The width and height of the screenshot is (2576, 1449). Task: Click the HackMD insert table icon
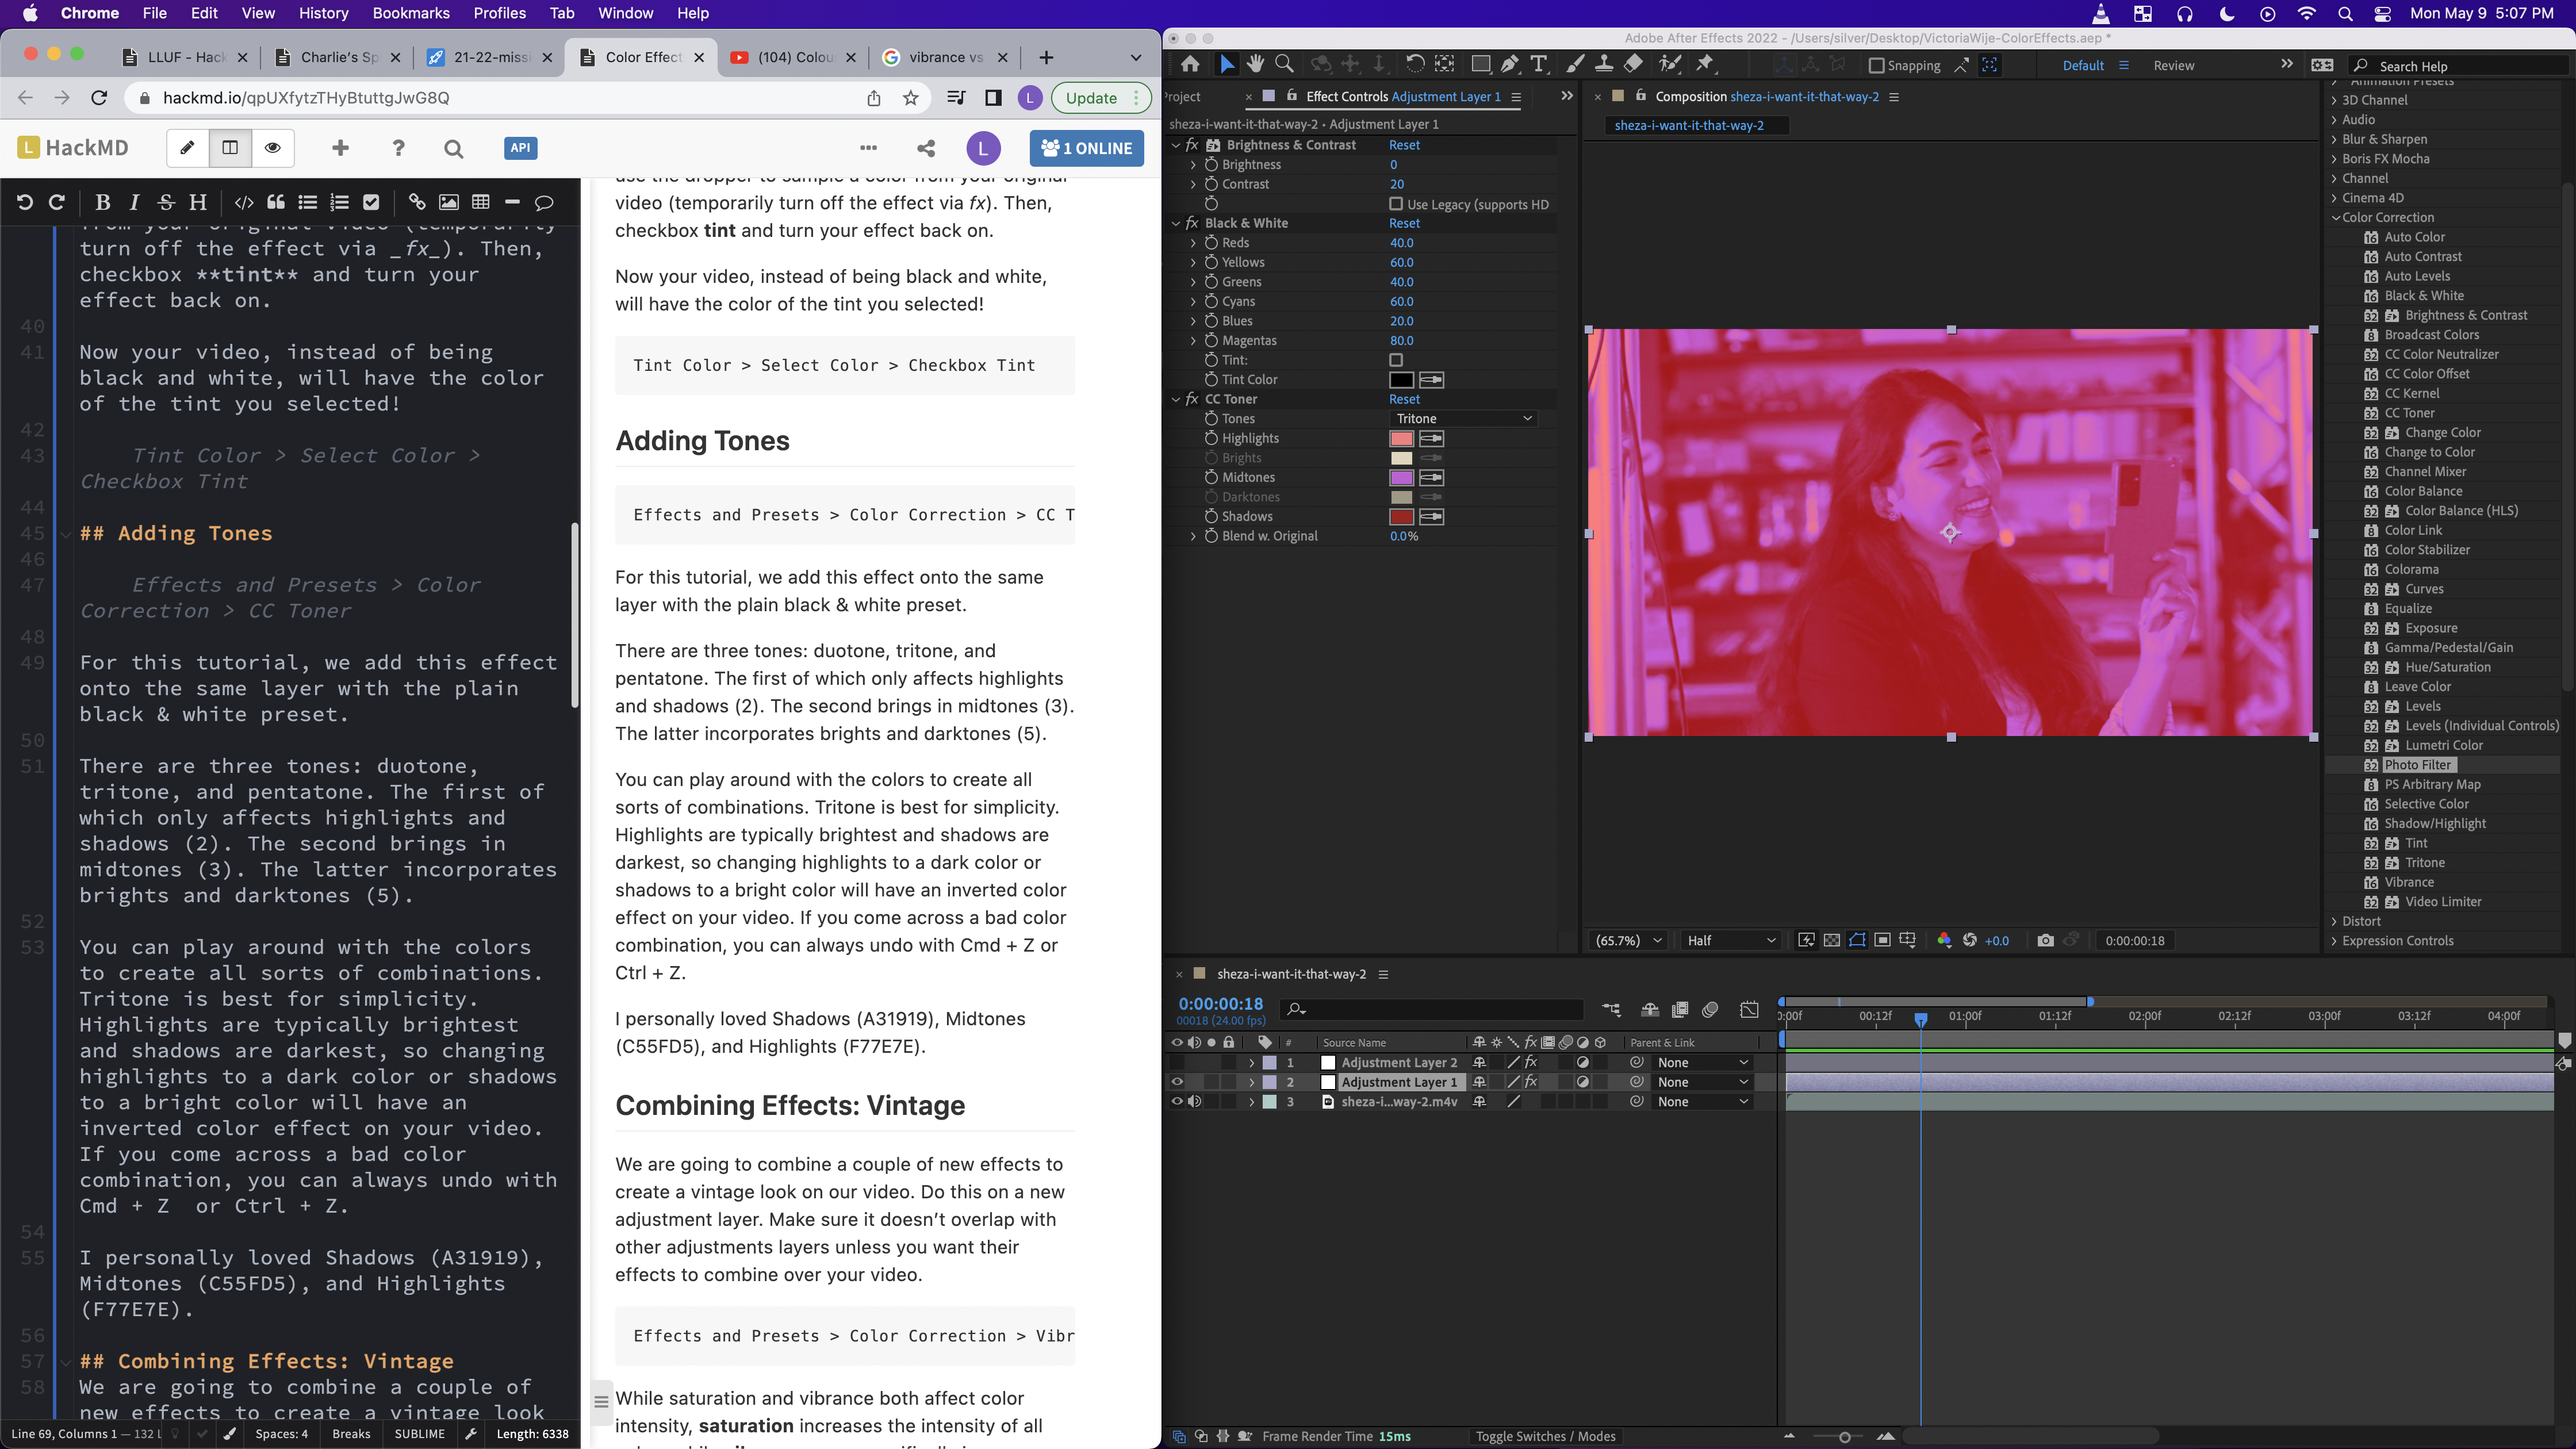pyautogui.click(x=481, y=203)
